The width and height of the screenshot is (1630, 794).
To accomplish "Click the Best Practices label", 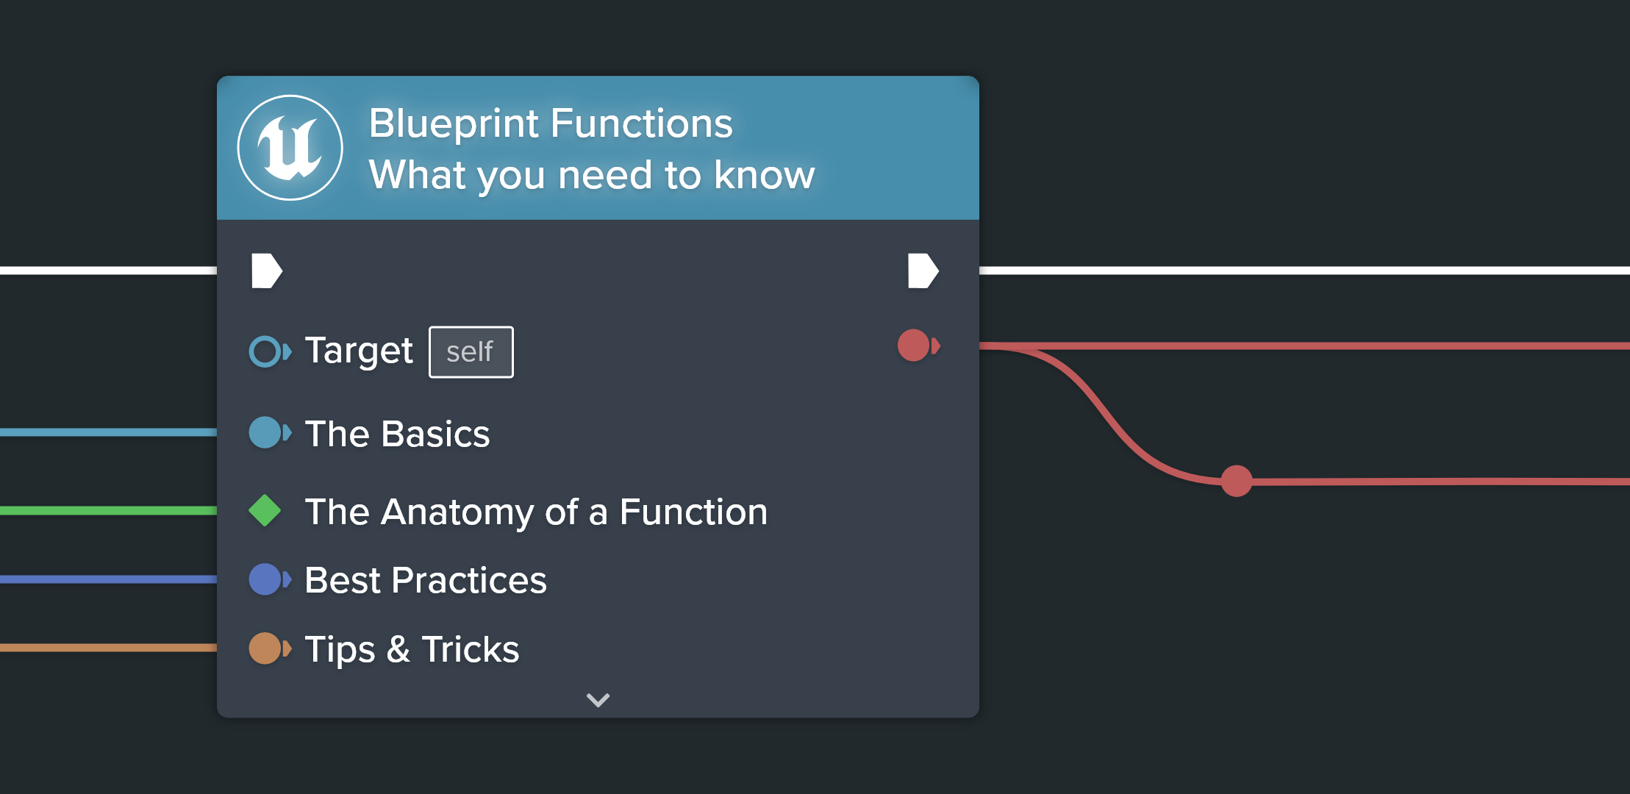I will [x=426, y=580].
